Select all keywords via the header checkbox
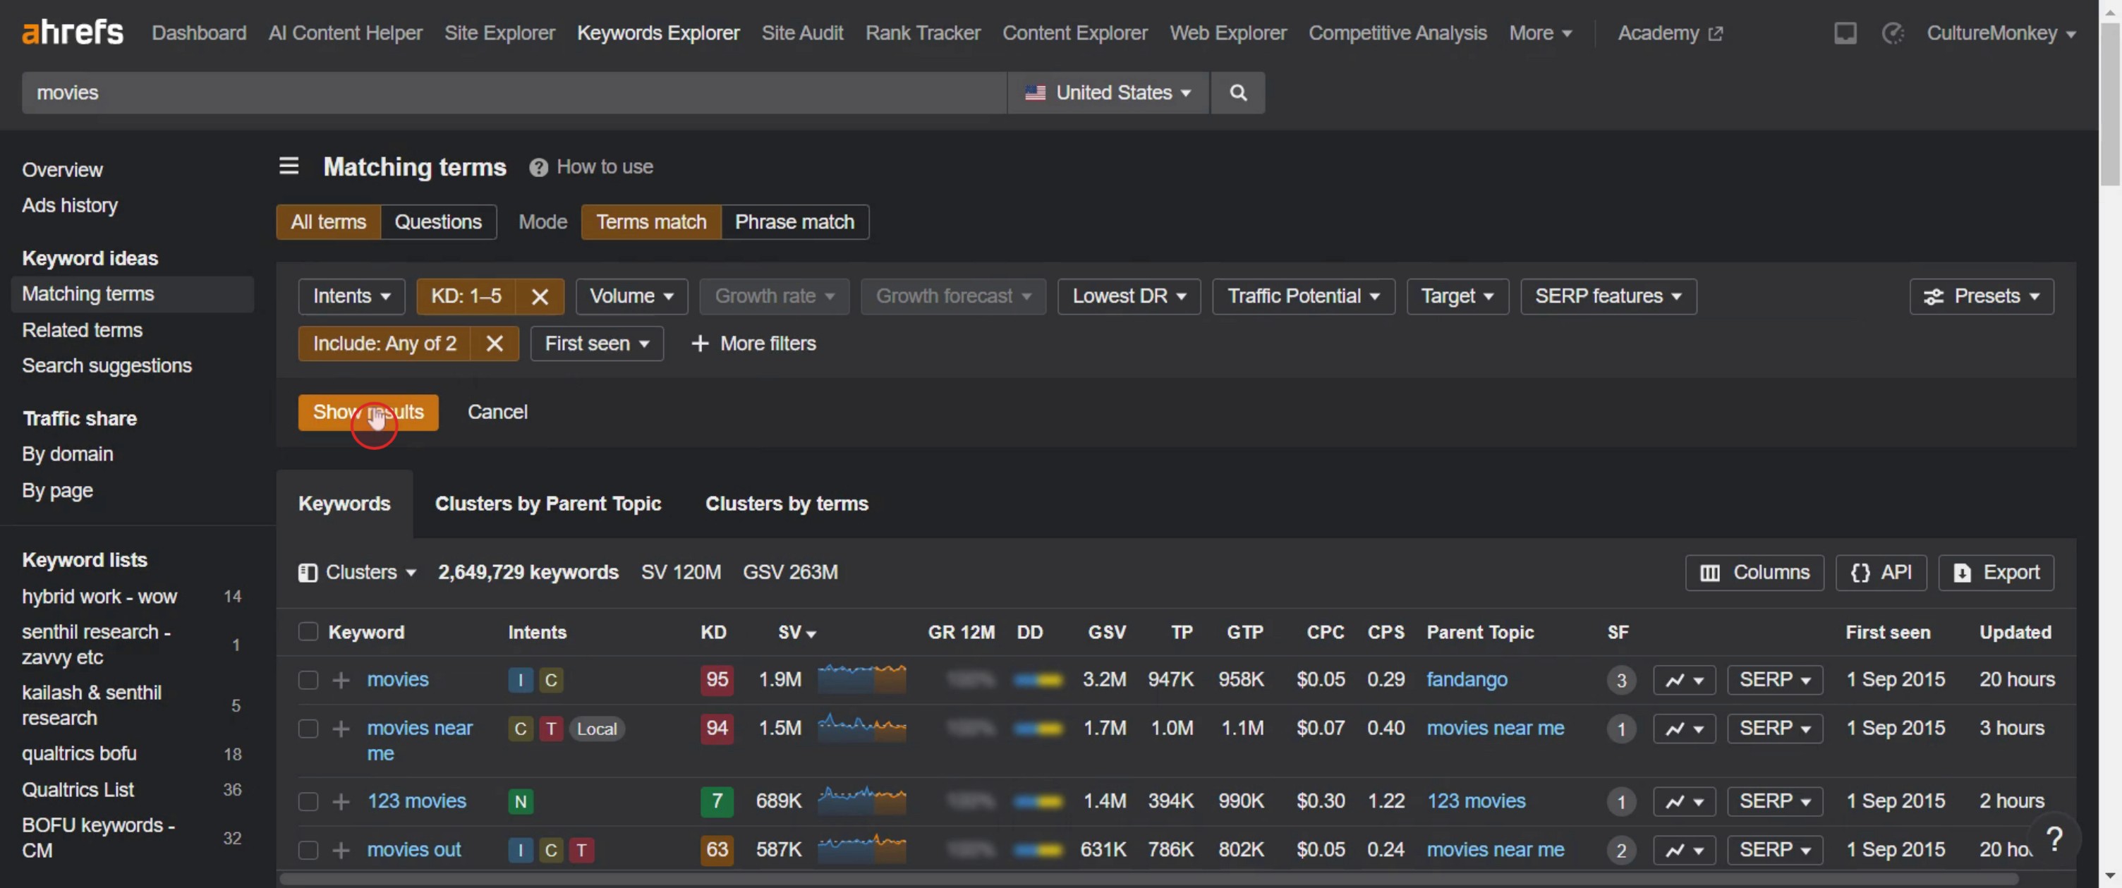2122x888 pixels. tap(308, 632)
